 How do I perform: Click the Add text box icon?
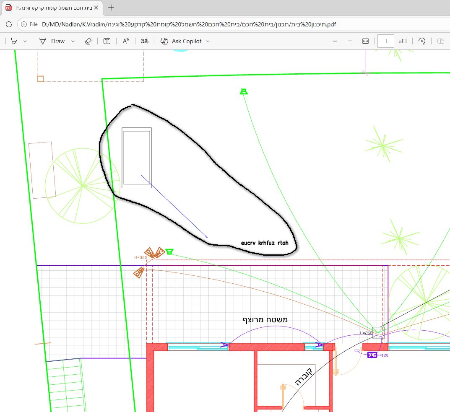coord(107,41)
